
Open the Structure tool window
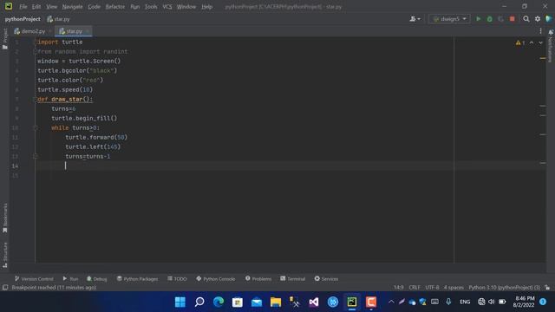tap(5, 255)
